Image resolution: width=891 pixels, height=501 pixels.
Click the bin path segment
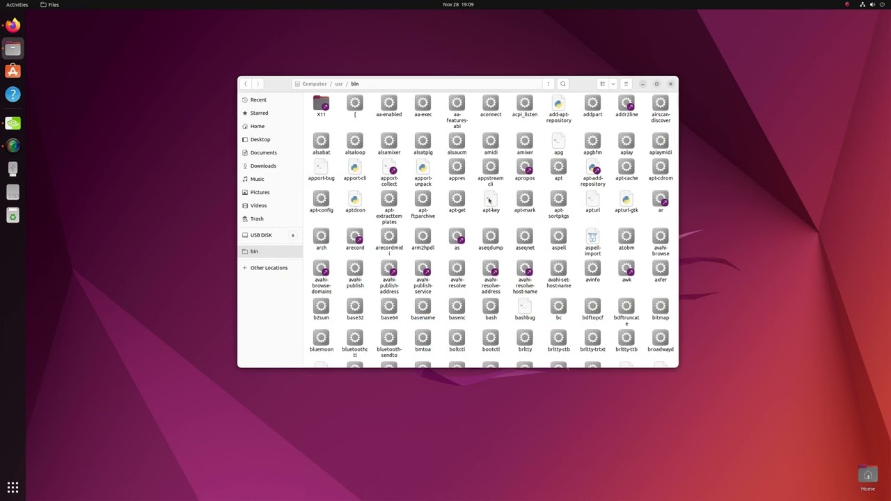click(355, 83)
